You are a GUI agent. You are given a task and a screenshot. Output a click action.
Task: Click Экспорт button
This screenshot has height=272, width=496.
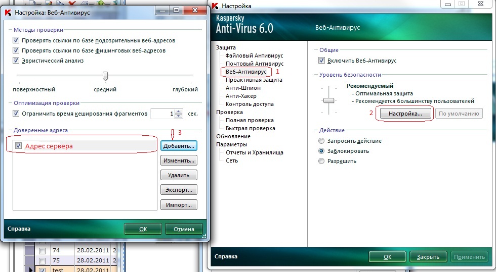pos(179,190)
